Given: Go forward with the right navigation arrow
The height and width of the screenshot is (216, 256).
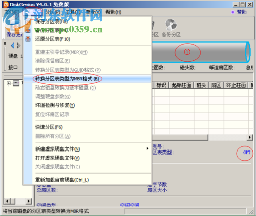Looking at the screenshot, I should tap(19, 46).
